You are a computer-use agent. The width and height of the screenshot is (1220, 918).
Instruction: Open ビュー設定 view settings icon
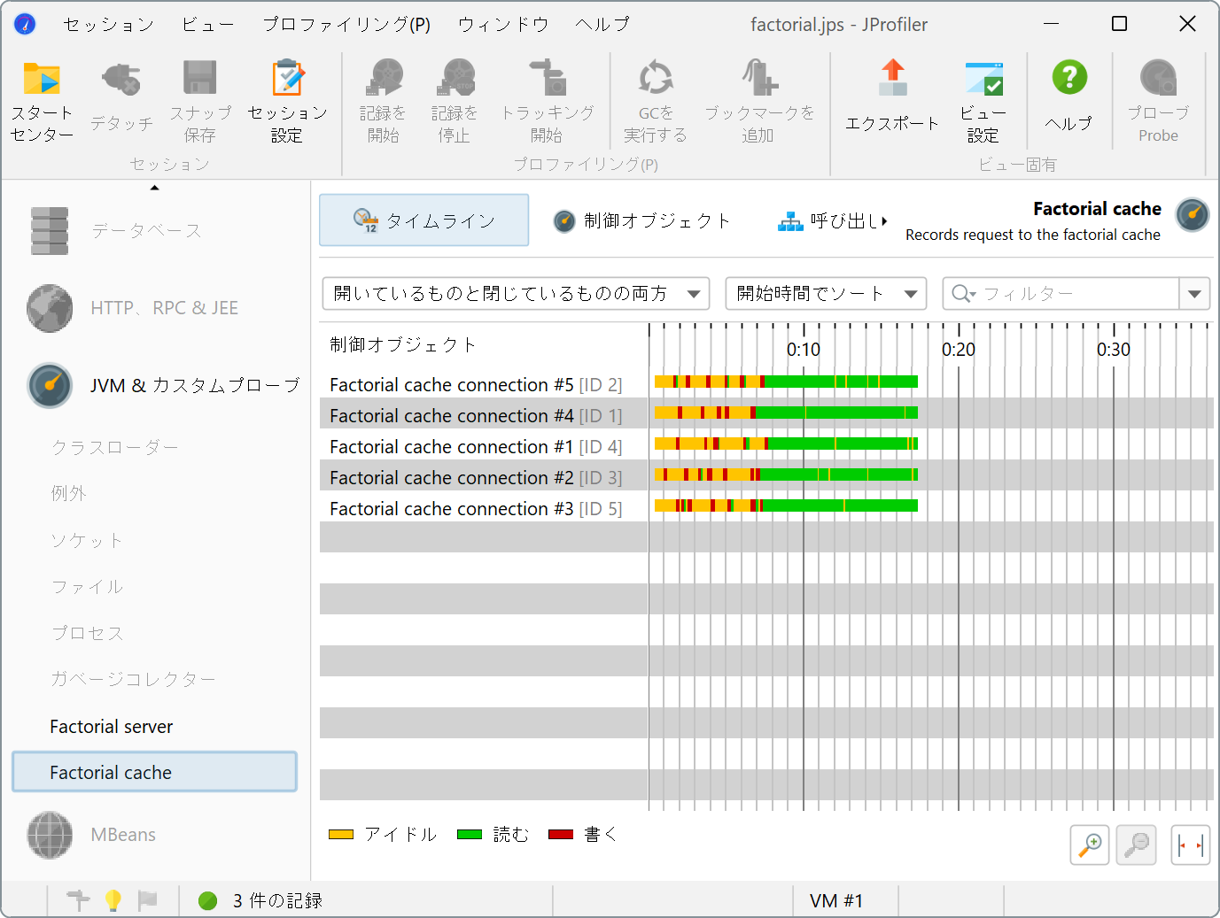click(x=983, y=78)
